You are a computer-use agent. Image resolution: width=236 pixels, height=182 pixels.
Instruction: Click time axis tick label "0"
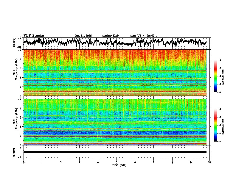pyautogui.click(x=24, y=162)
